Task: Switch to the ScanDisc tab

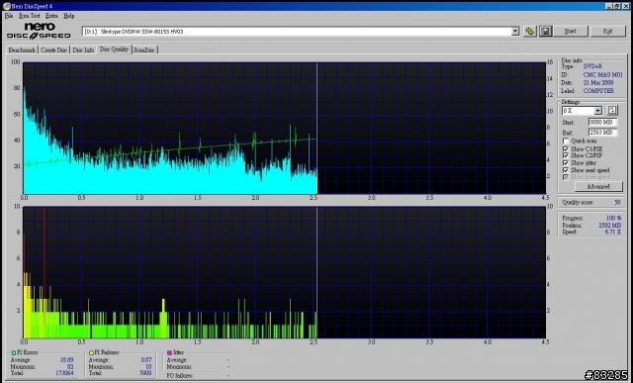Action: tap(144, 50)
